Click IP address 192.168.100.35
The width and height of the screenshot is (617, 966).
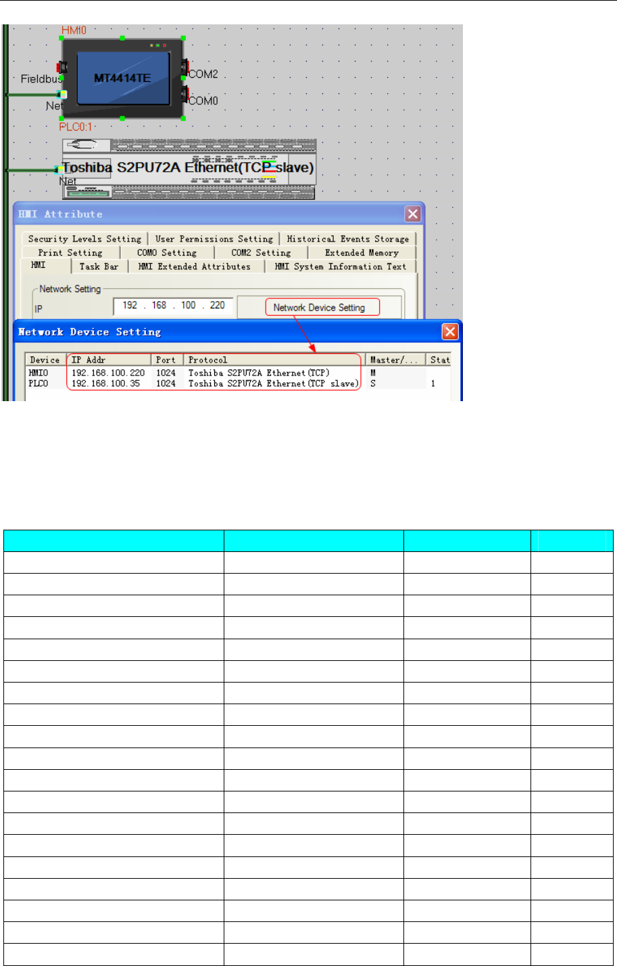tap(105, 384)
